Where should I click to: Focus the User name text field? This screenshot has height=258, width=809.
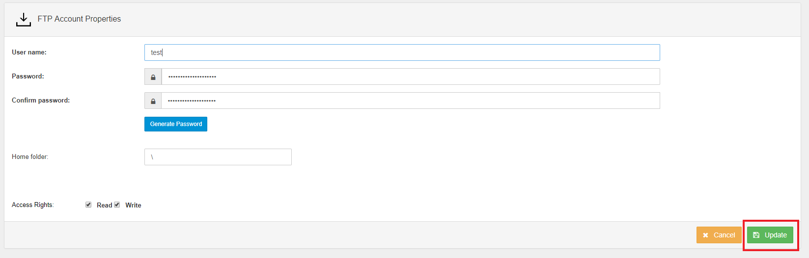tap(402, 52)
